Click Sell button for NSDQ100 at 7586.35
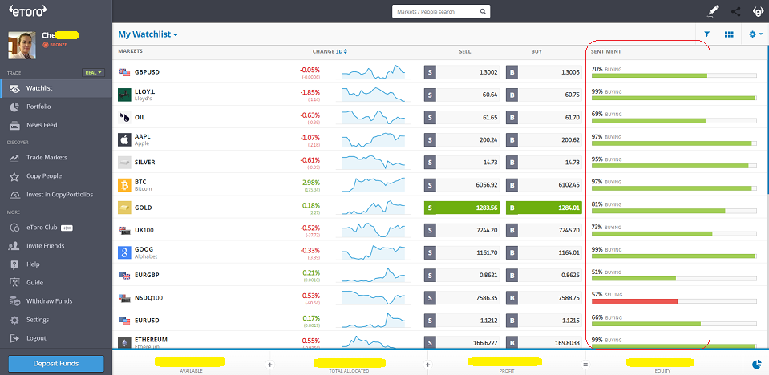 462,297
